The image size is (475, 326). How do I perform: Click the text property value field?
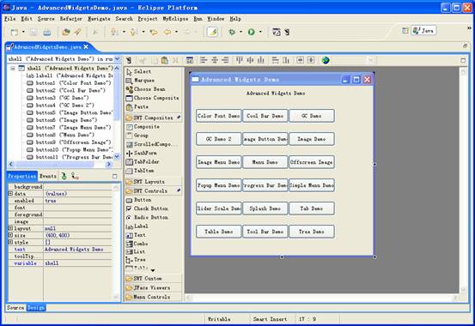[x=78, y=250]
